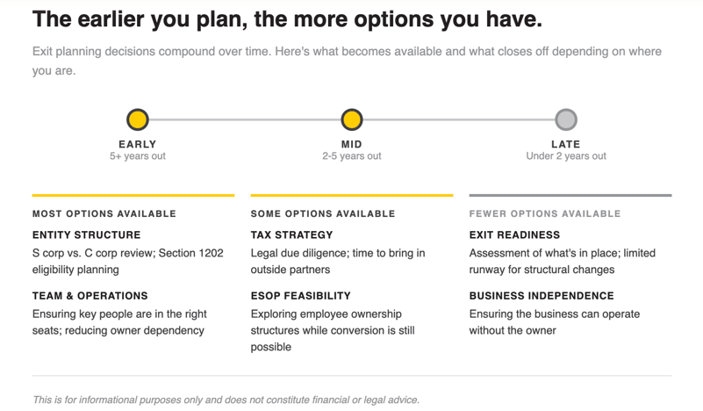Image resolution: width=703 pixels, height=411 pixels.
Task: Select the MID stage label
Action: pos(352,144)
